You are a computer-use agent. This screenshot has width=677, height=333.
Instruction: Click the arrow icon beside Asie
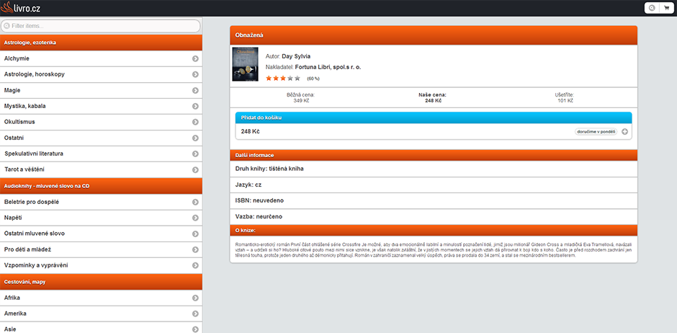coord(195,329)
